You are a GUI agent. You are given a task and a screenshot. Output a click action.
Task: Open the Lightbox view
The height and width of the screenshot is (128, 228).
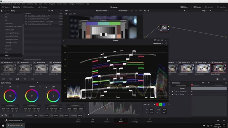click(x=222, y=7)
